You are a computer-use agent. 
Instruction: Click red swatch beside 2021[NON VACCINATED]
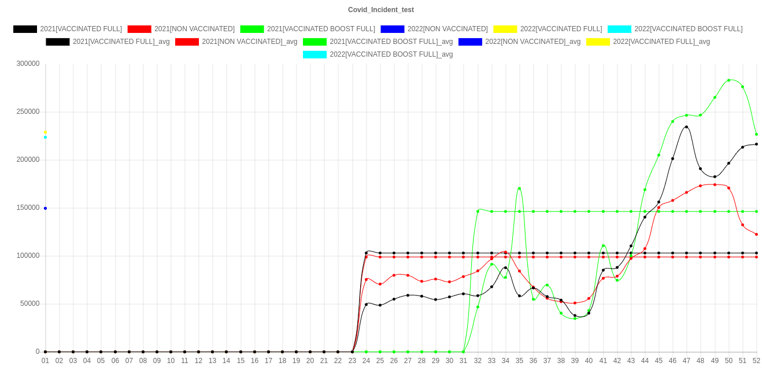[x=139, y=29]
